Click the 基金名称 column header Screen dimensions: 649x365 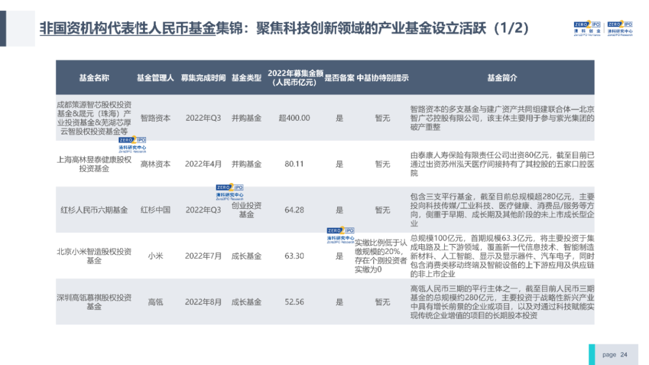(x=94, y=77)
